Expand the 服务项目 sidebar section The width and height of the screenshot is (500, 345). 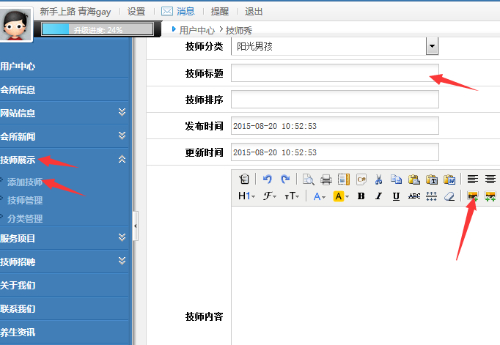pyautogui.click(x=122, y=237)
